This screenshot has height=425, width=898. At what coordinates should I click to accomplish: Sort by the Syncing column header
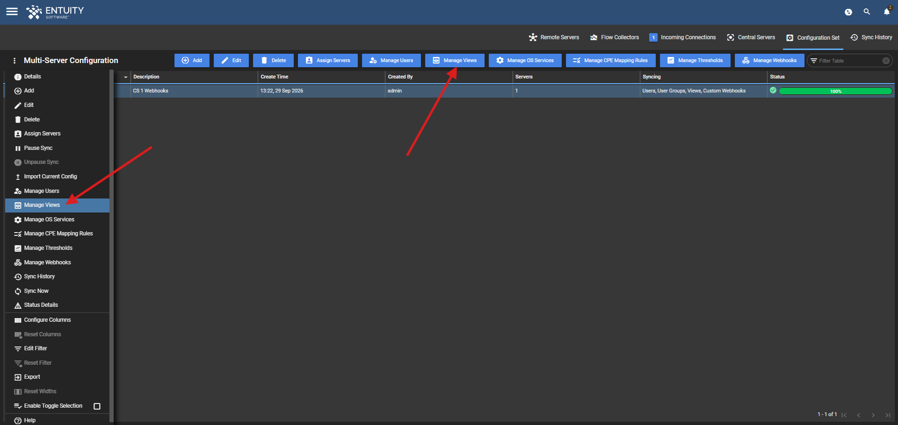point(703,77)
